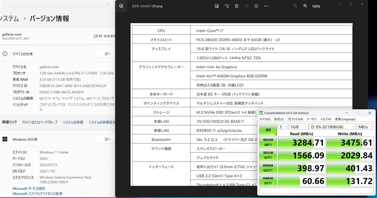Open the システムの保護 link
The image size is (377, 198).
[x=73, y=122]
